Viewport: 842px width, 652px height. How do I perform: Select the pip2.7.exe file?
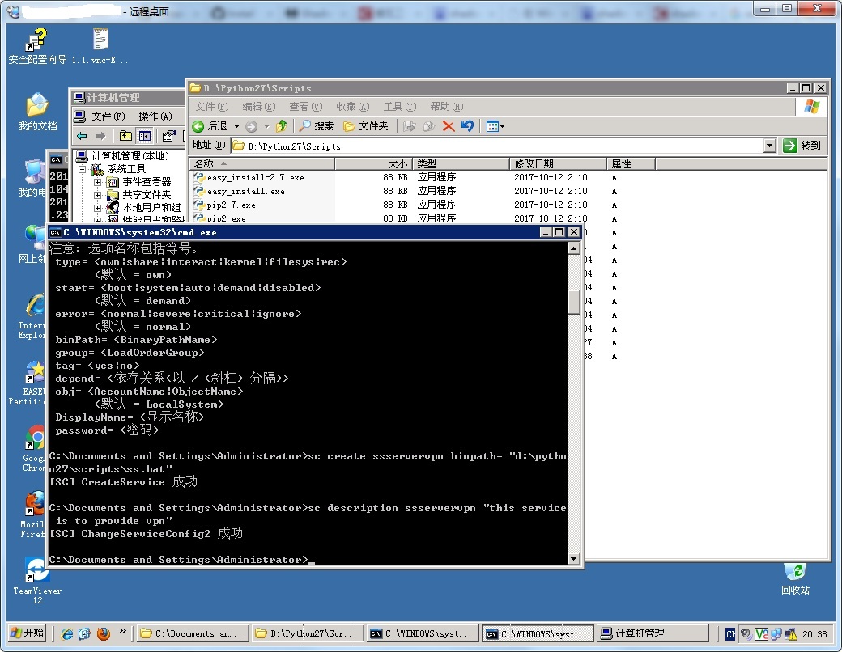225,205
